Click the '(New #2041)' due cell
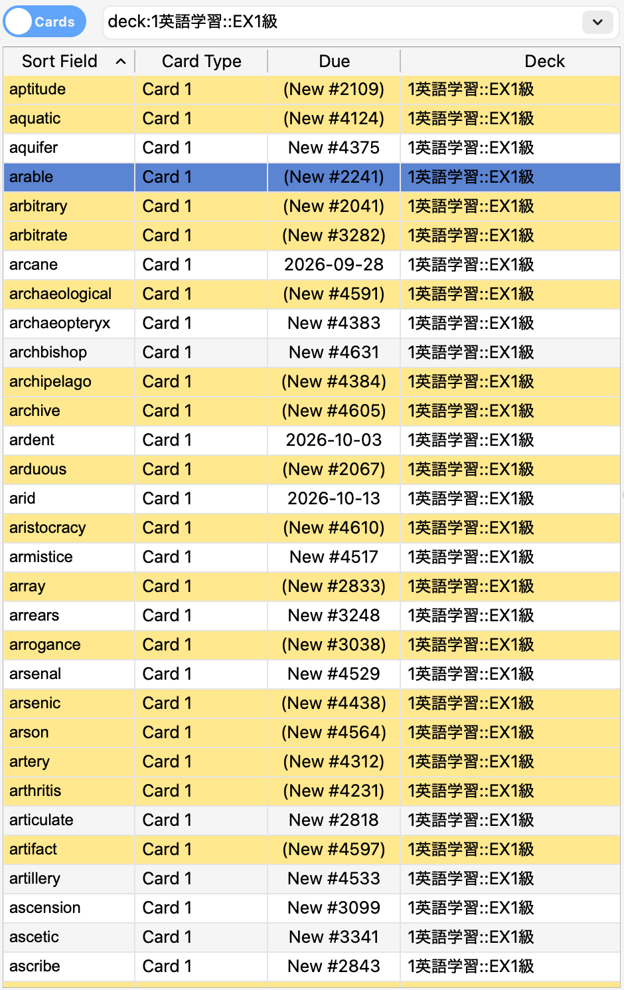Image resolution: width=624 pixels, height=990 pixels. pos(334,206)
